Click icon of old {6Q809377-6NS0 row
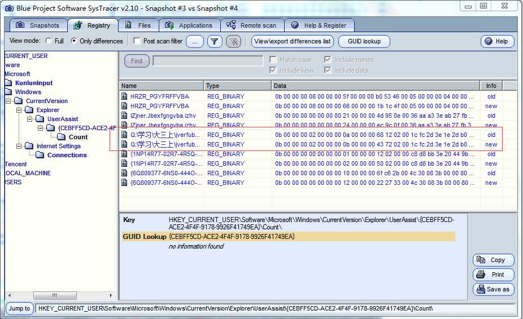Screen dimensions: 523x319 pyautogui.click(x=124, y=173)
